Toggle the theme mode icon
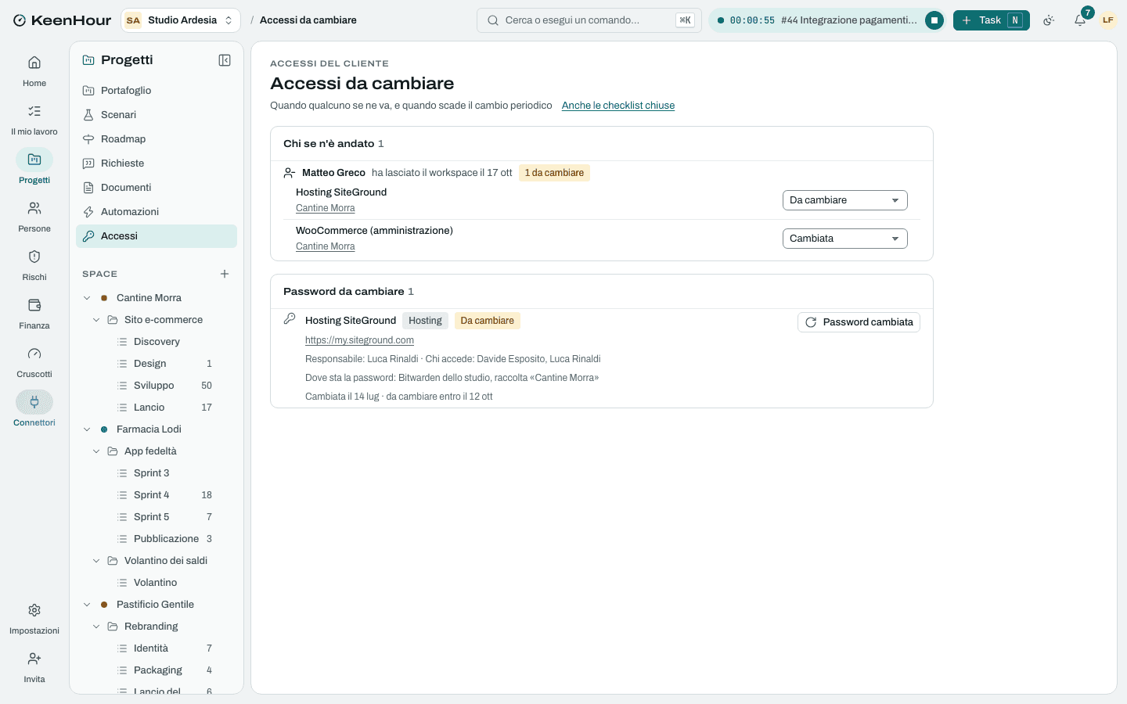The width and height of the screenshot is (1127, 704). [1049, 20]
